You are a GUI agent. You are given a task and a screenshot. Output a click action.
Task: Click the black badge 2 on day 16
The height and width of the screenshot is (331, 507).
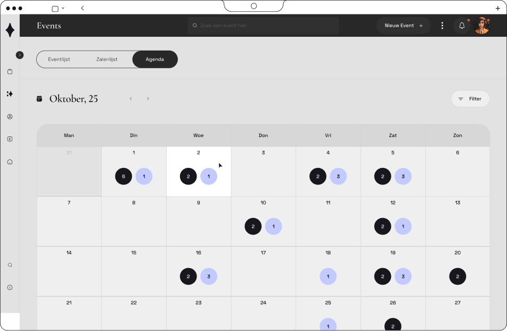[188, 276]
